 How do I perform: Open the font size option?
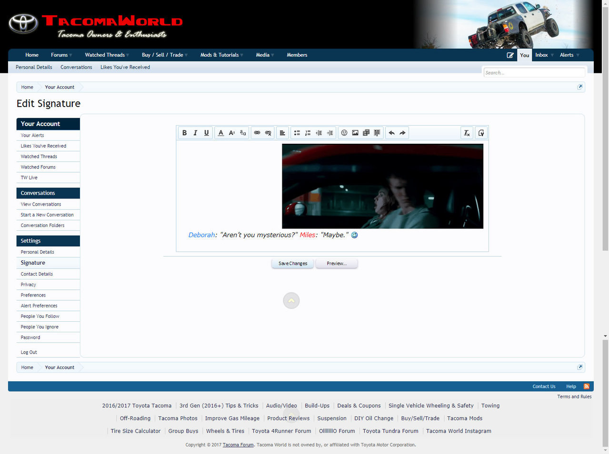[232, 133]
